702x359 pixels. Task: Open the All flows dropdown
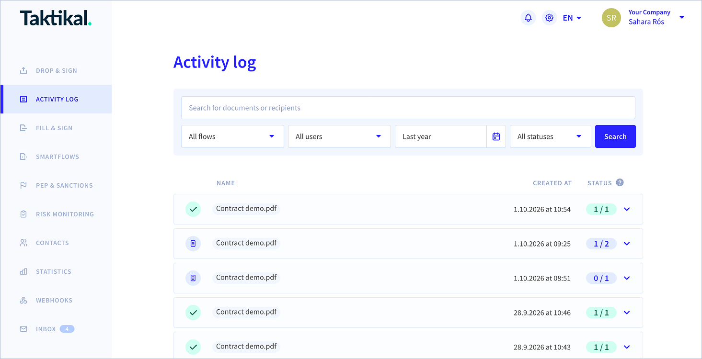pos(232,136)
